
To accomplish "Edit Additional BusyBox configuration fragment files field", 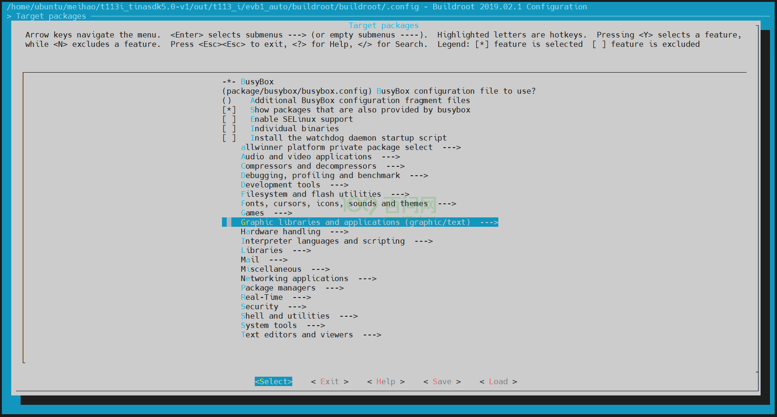I will (227, 101).
